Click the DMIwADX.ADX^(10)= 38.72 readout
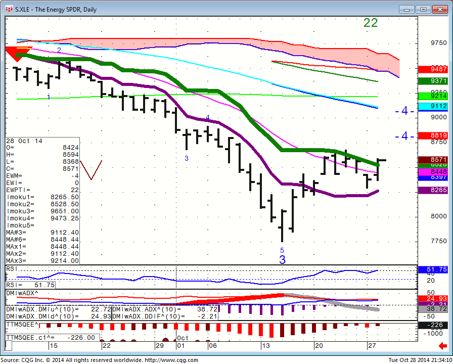Viewport: 453px width, 364px height. (165, 309)
